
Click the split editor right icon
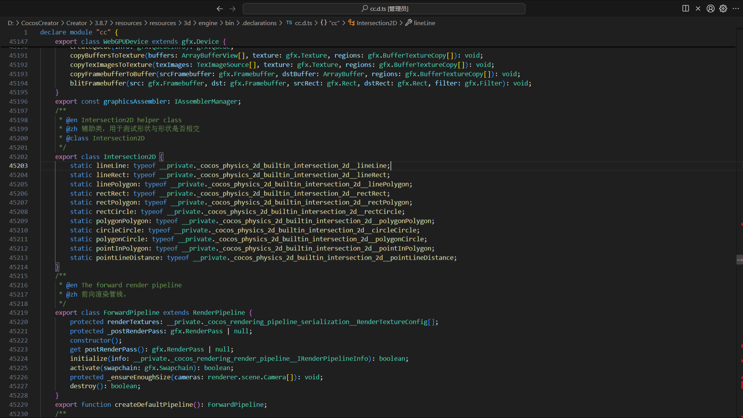click(685, 9)
